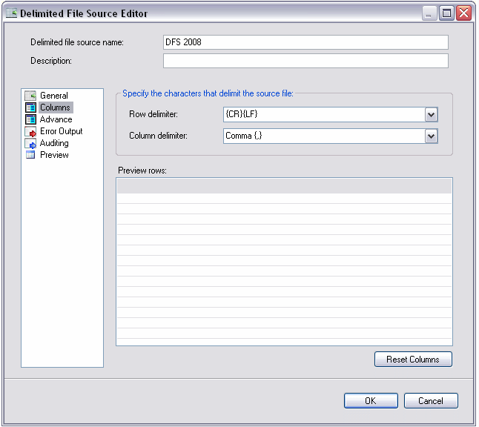
Task: Minimize the editor window
Action: [x=429, y=13]
